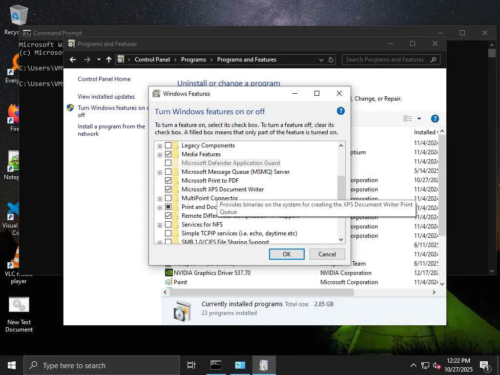
Task: Check the MultiPoint Connector checkbox
Action: click(168, 198)
